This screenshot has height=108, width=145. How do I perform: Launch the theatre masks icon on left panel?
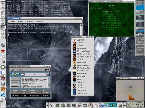pyautogui.click(x=3, y=62)
